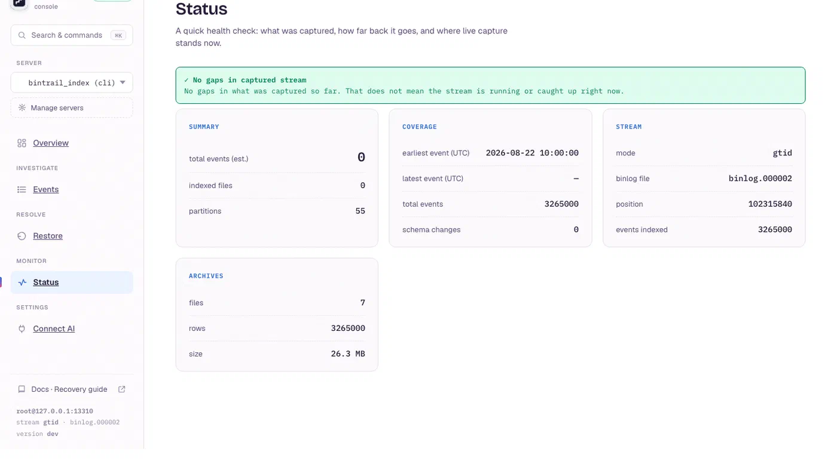Click the stream mode value gtid
The width and height of the screenshot is (837, 476).
coord(783,153)
